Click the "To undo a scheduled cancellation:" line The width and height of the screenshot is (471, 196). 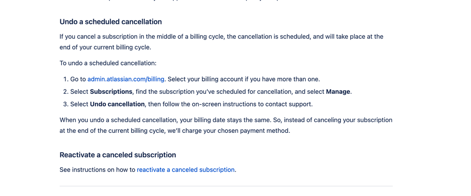coord(108,63)
